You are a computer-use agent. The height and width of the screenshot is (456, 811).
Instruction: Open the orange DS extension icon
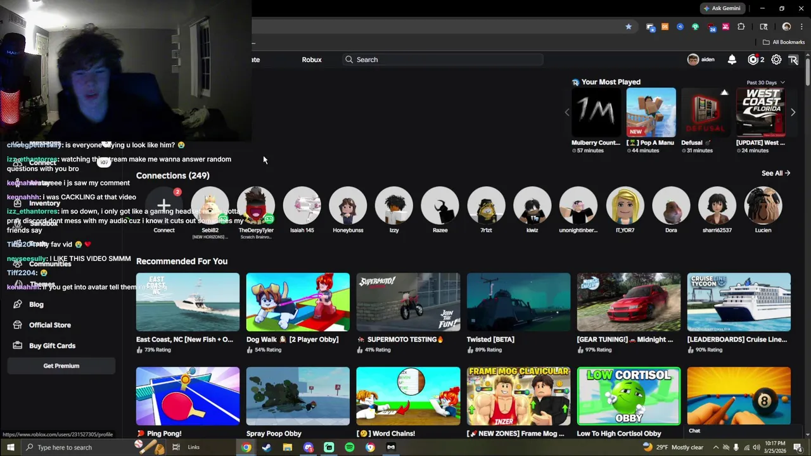point(665,27)
